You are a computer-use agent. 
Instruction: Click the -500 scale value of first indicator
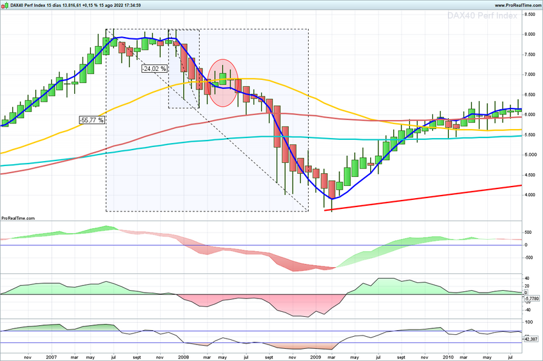click(x=528, y=257)
